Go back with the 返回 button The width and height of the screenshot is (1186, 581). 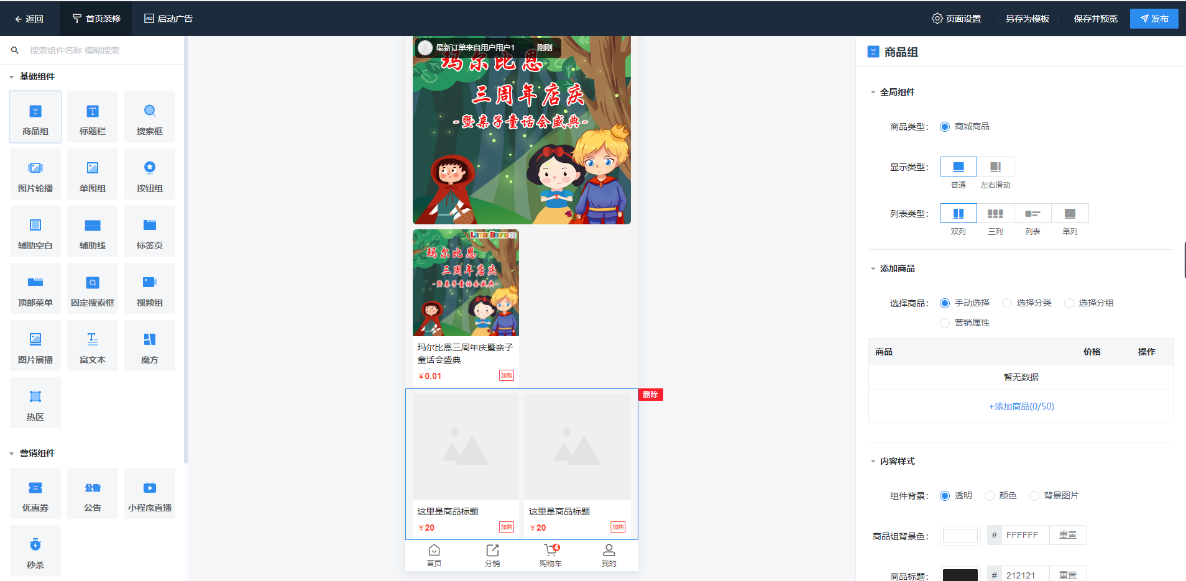click(29, 19)
